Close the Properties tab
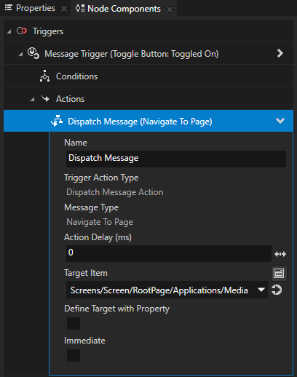 pos(64,9)
